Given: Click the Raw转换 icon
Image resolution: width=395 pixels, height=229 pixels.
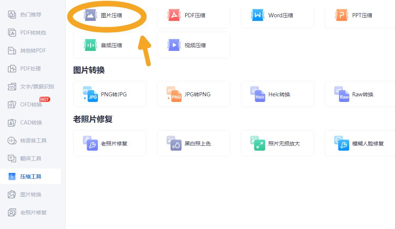Looking at the screenshot, I should pos(341,94).
